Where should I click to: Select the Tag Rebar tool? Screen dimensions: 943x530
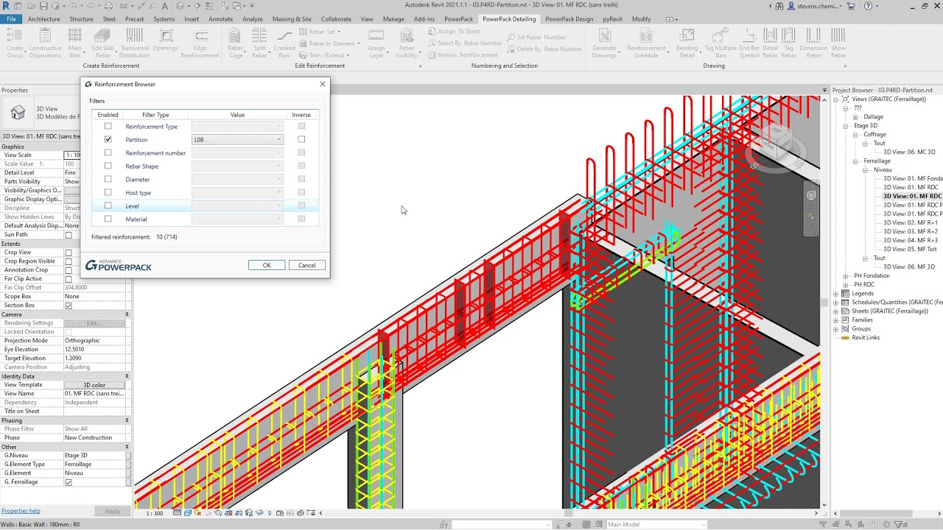[x=789, y=43]
